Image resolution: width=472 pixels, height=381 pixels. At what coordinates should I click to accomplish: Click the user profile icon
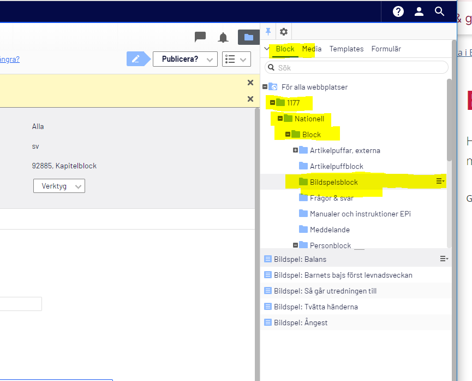pos(419,11)
